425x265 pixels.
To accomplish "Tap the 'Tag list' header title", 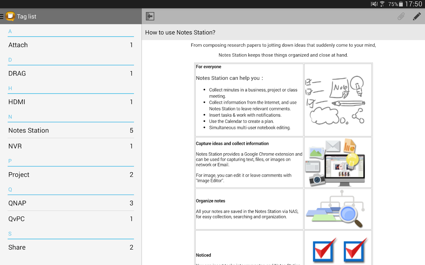I will click(27, 17).
